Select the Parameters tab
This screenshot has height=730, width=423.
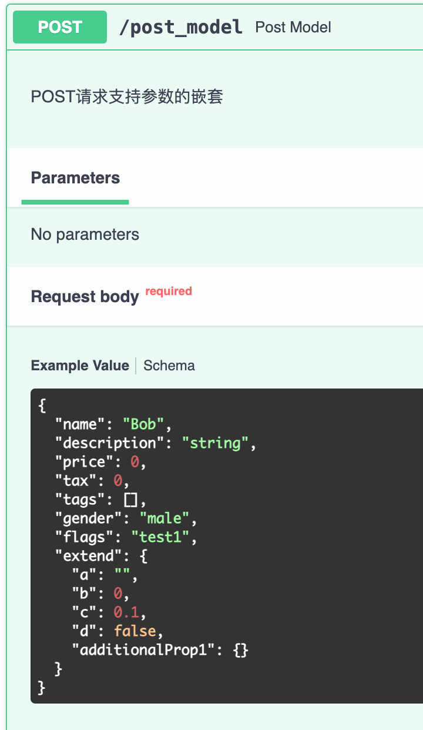pyautogui.click(x=75, y=178)
